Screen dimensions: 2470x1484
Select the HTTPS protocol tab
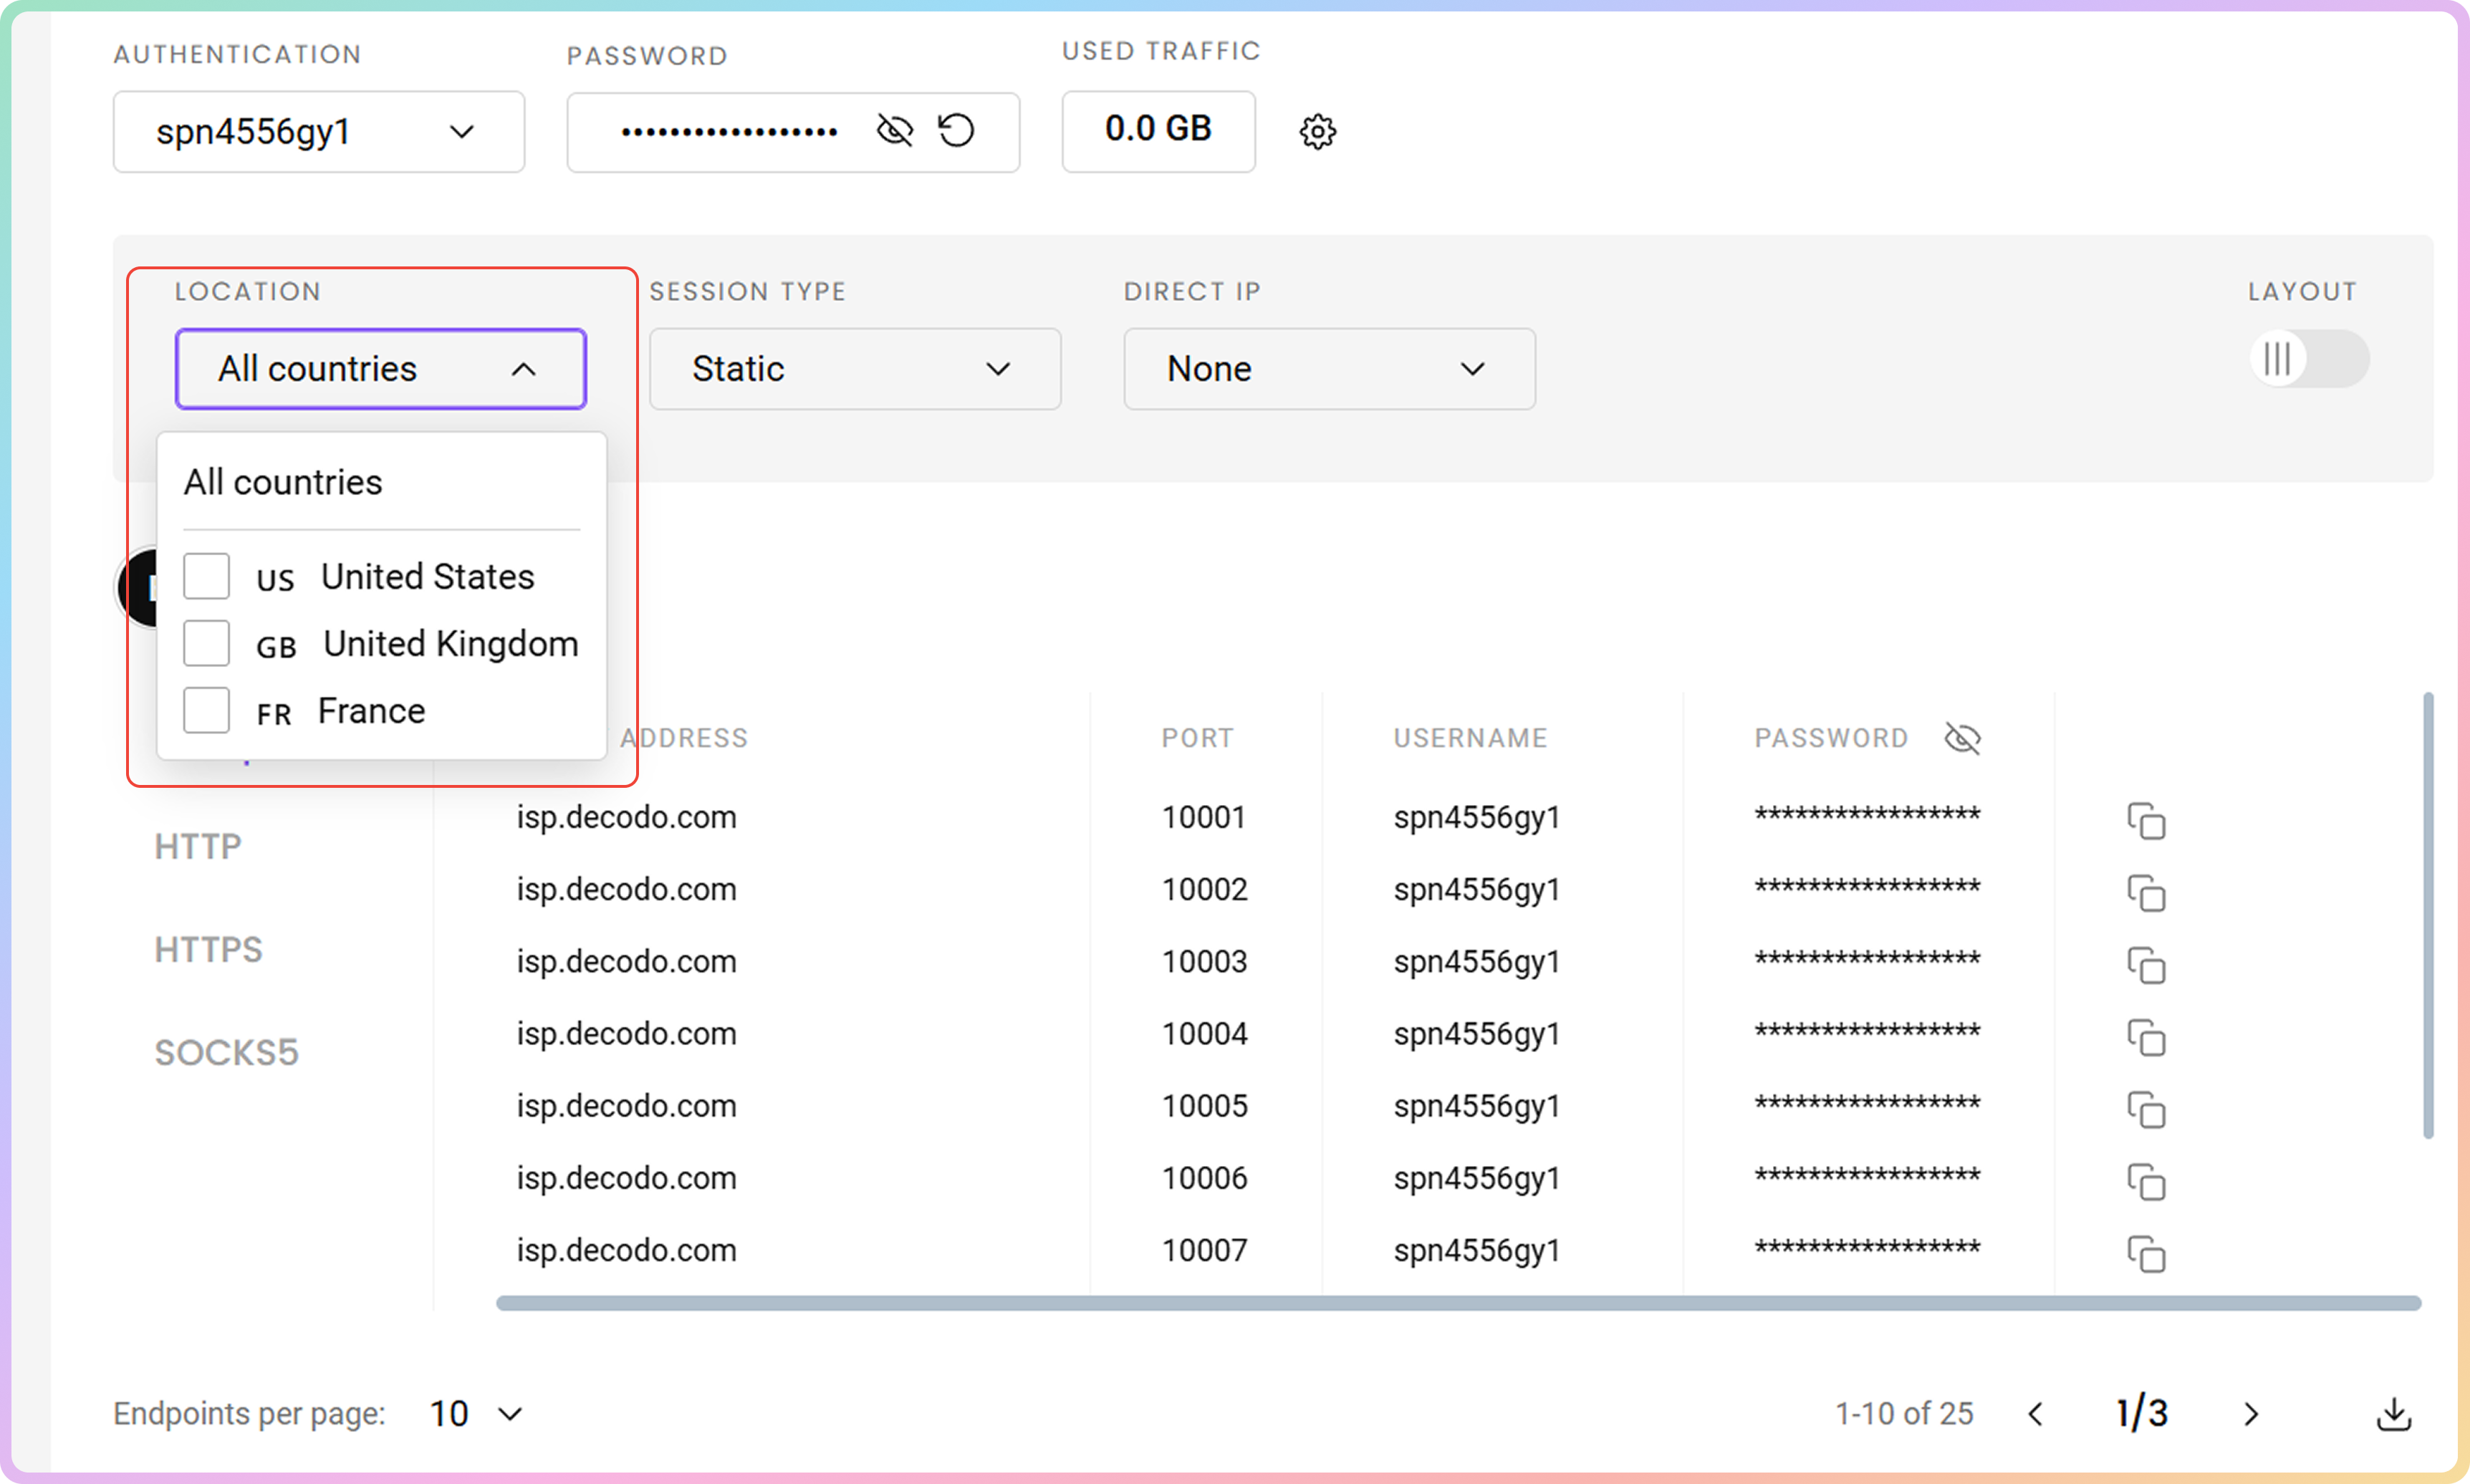(x=208, y=950)
